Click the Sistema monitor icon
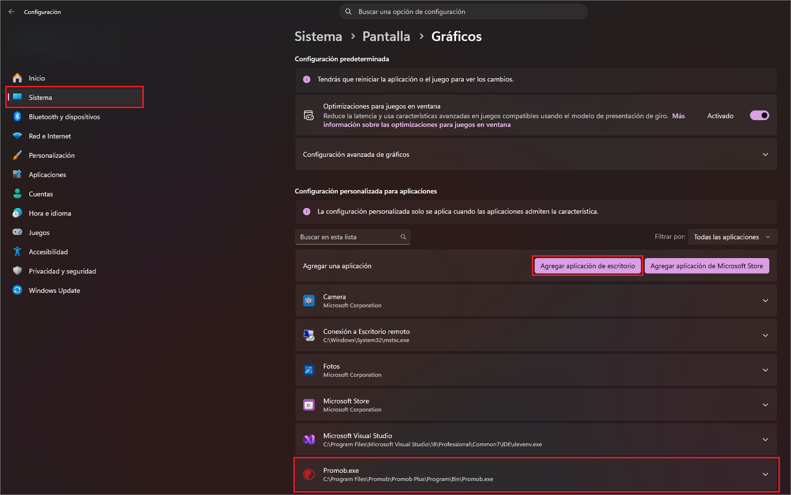The image size is (791, 495). pos(17,97)
